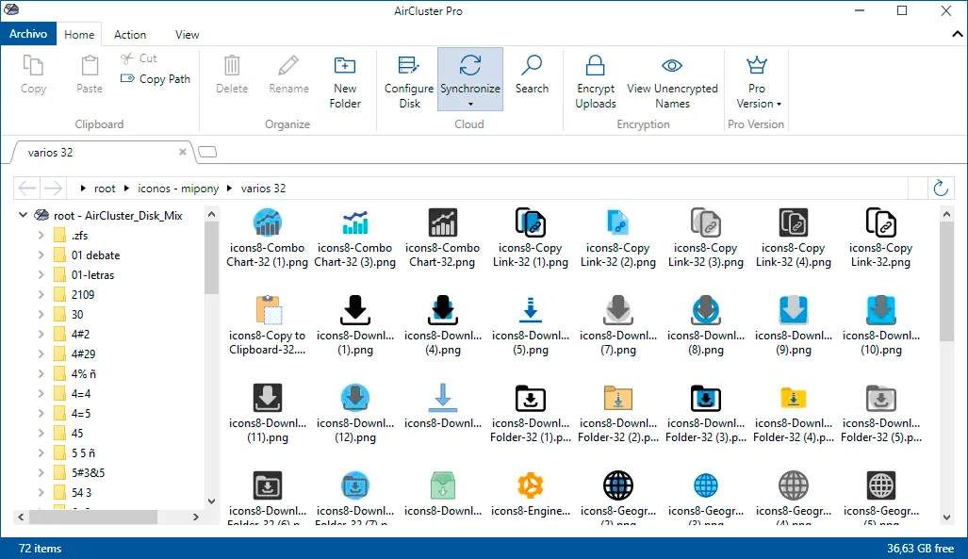Viewport: 968px width, 559px height.
Task: Click root in the breadcrumb path
Action: [x=105, y=189]
